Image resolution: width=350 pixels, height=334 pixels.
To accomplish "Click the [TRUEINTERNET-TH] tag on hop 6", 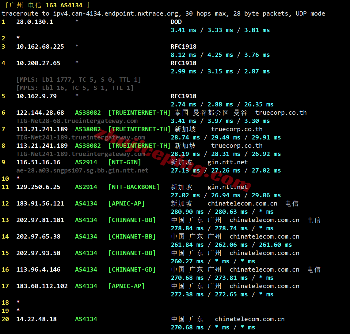I will pos(139,113).
